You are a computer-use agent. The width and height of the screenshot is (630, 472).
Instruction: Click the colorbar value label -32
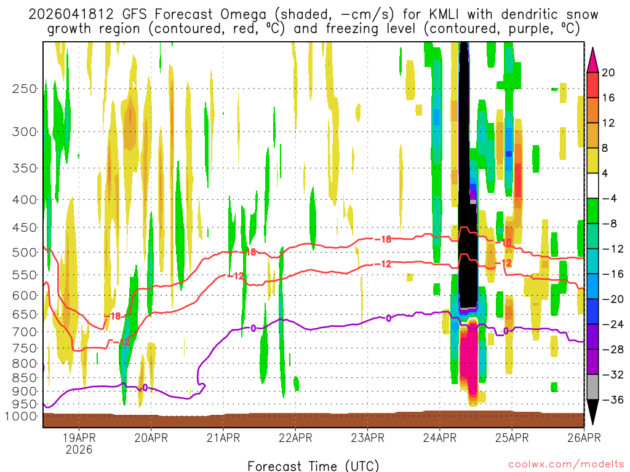point(613,374)
